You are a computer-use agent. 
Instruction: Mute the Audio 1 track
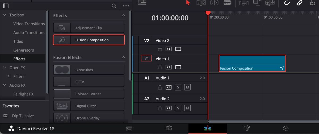(187, 87)
